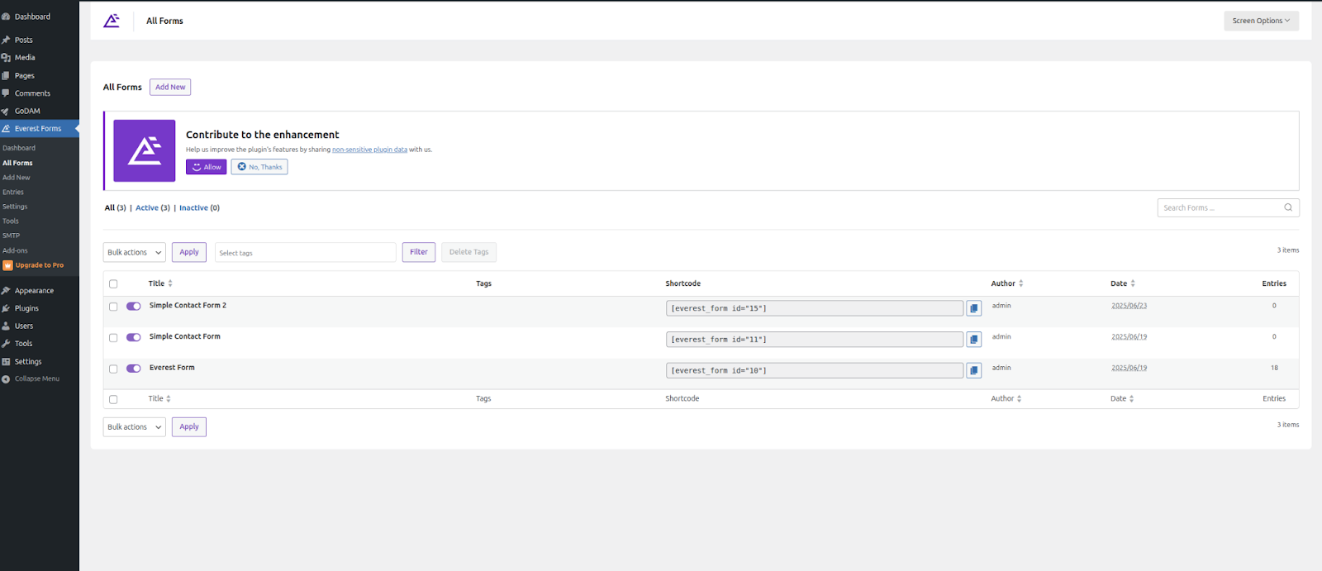The width and height of the screenshot is (1322, 571).
Task: Disable the Everest Form status switch
Action: [x=134, y=369]
